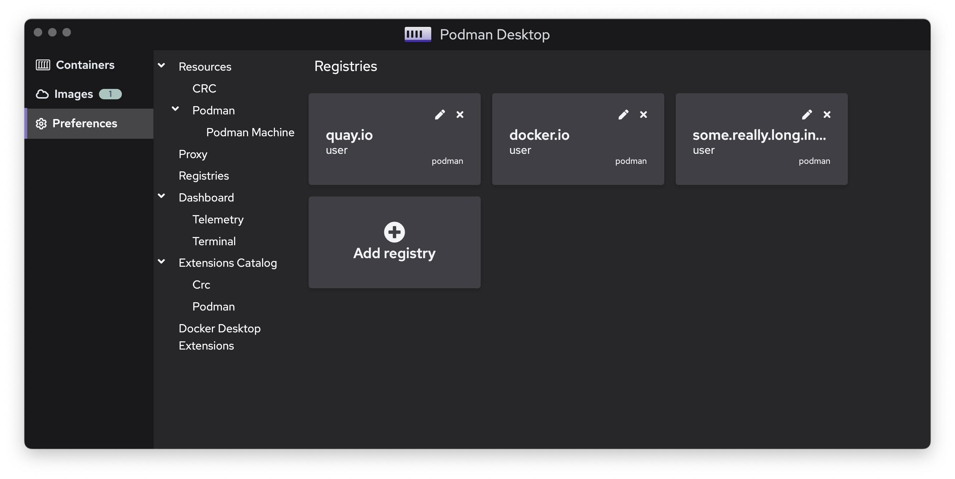Click the pencil icon on docker.io card

623,115
